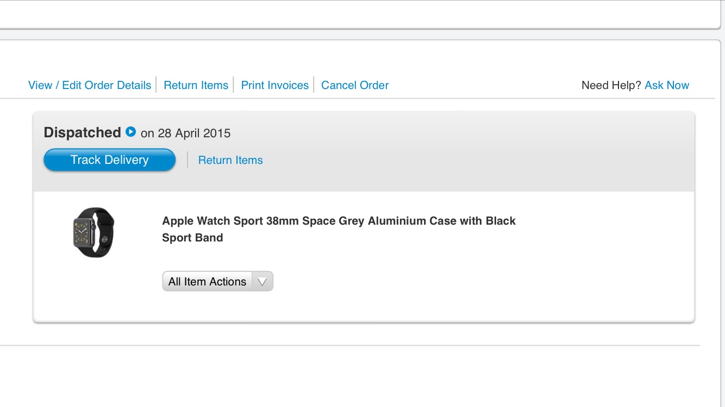Screen dimensions: 725x407
Task: Click the empty white panel at page top
Action: 359,14
